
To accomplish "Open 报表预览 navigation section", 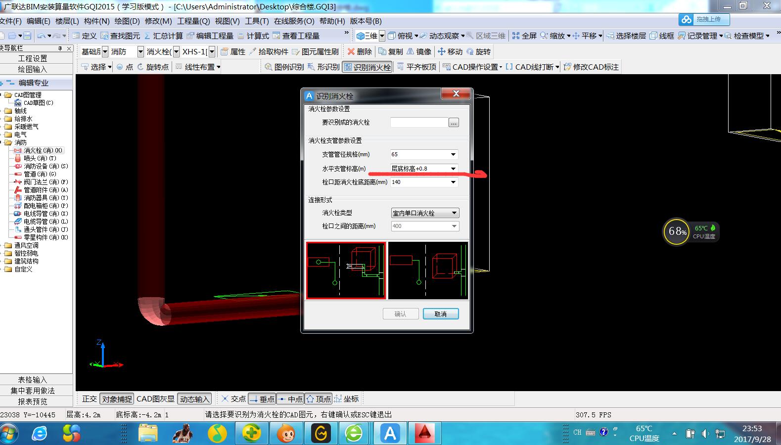I will (x=33, y=401).
